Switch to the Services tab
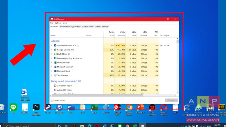Image resolution: width=226 pixels, height=127 pixels. click(x=105, y=27)
